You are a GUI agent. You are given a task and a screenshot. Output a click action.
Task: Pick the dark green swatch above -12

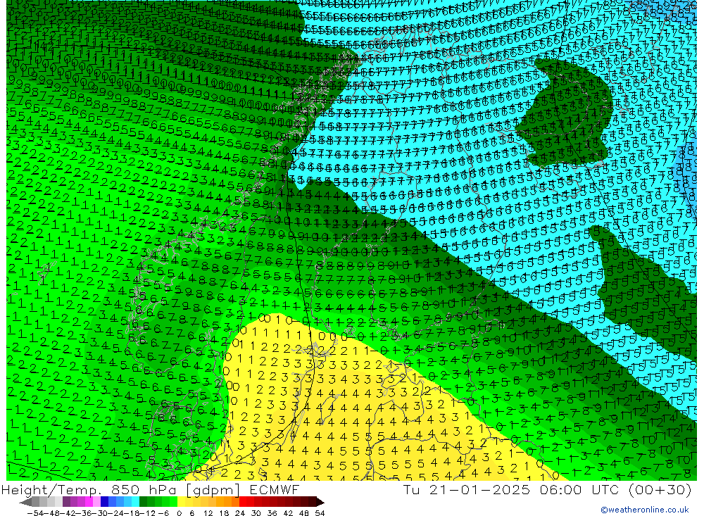click(143, 502)
